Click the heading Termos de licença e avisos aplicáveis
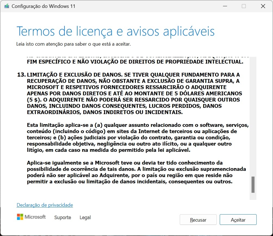Image resolution: width=273 pixels, height=236 pixels. point(116,31)
